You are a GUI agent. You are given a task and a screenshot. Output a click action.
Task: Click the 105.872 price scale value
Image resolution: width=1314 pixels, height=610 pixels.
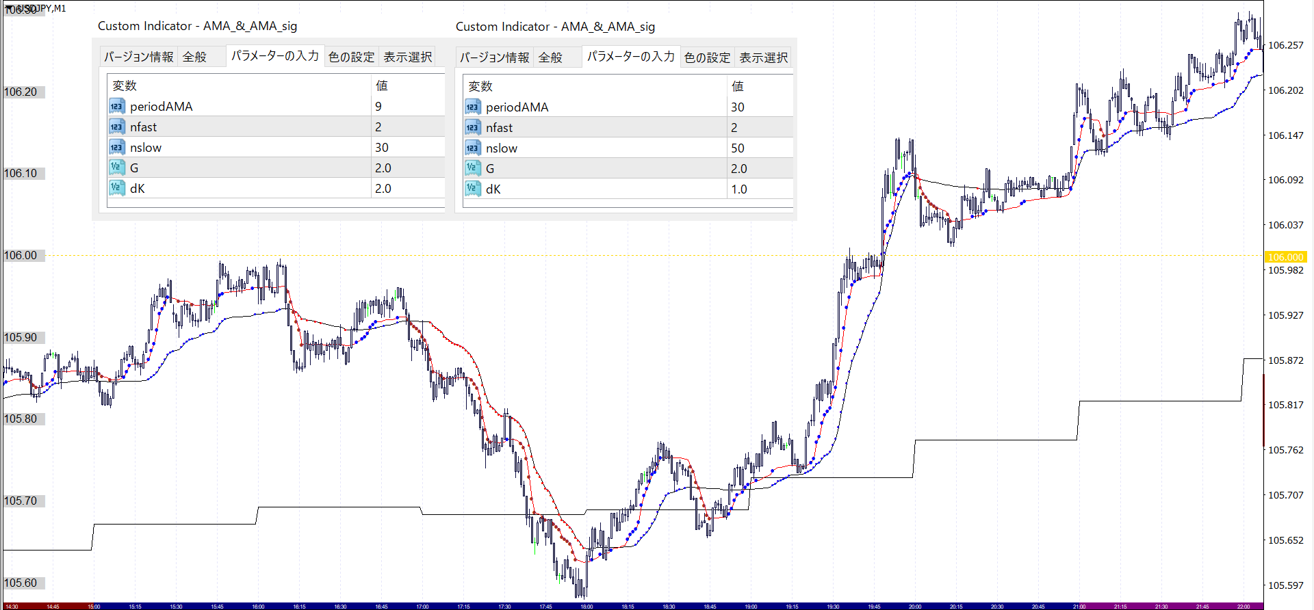(1286, 360)
